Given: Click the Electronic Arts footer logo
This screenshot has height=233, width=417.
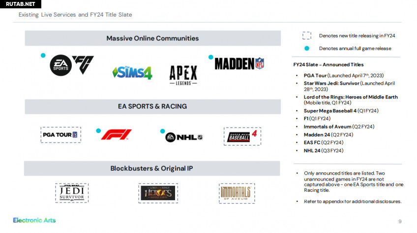Looking at the screenshot, I should pos(34,220).
